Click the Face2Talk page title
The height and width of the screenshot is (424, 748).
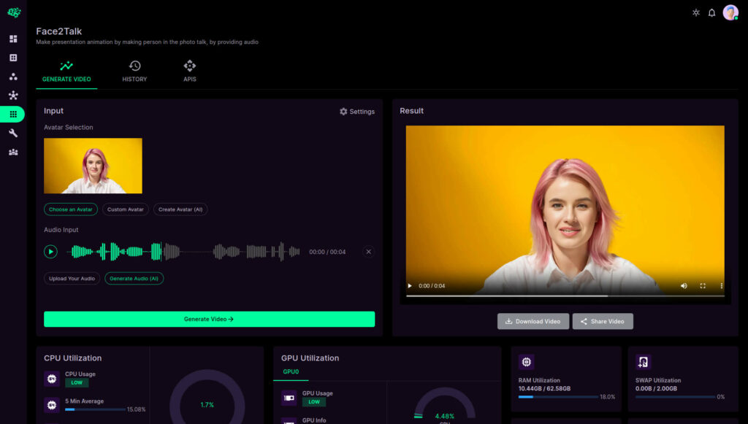pyautogui.click(x=59, y=31)
